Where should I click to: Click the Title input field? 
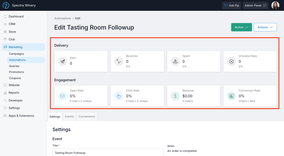(x=108, y=153)
